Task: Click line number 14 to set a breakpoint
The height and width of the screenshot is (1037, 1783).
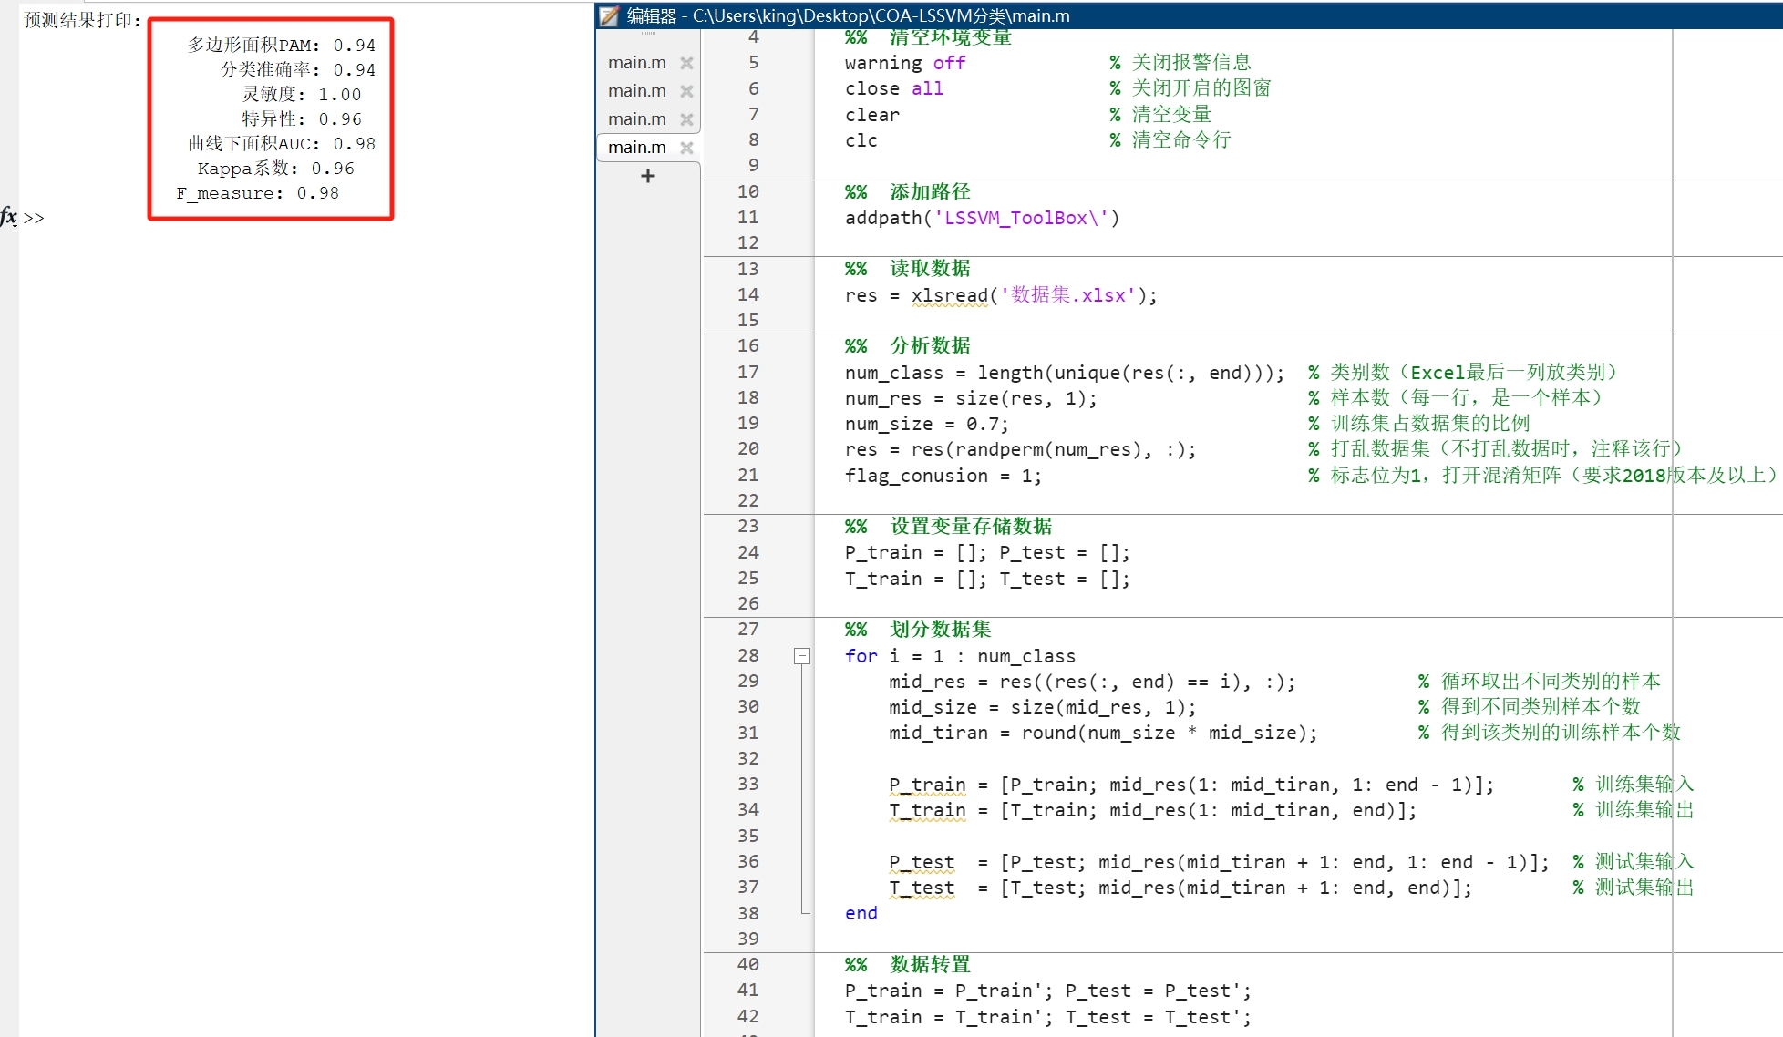Action: tap(747, 295)
